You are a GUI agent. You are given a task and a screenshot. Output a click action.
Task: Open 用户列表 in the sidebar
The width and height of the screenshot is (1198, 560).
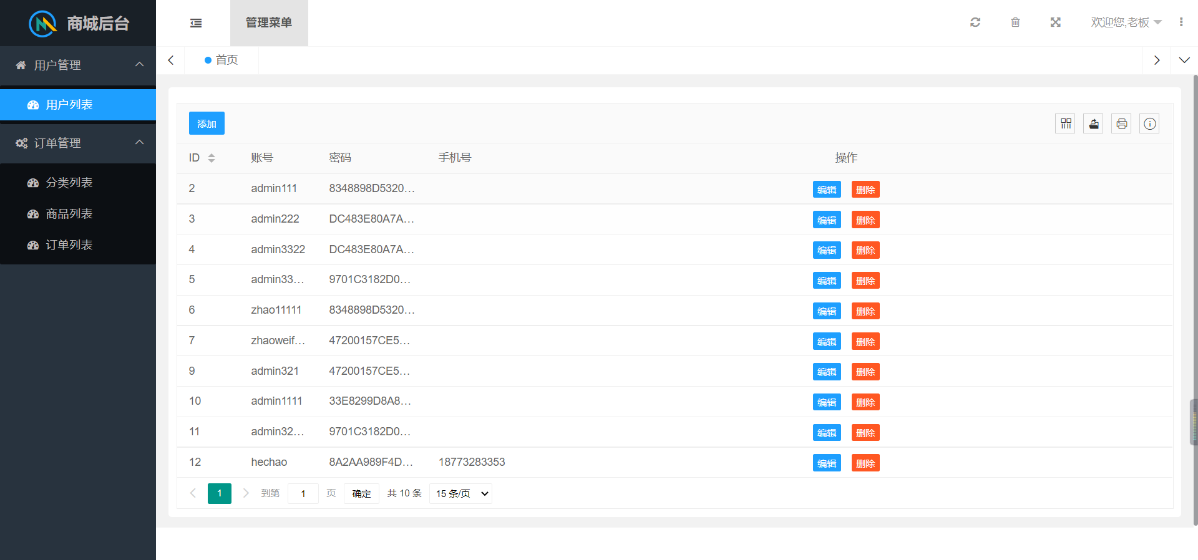click(78, 105)
